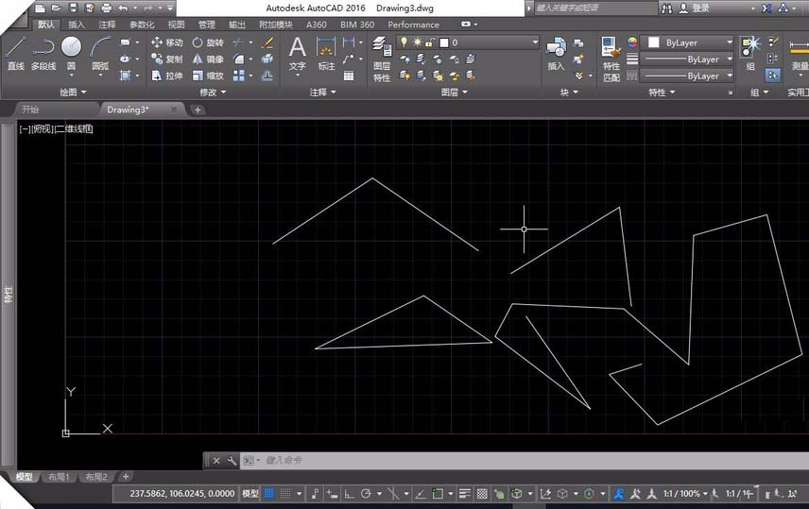The height and width of the screenshot is (509, 809).
Task: Switch to the 注释 (Annotate) ribbon tab
Action: pyautogui.click(x=107, y=25)
